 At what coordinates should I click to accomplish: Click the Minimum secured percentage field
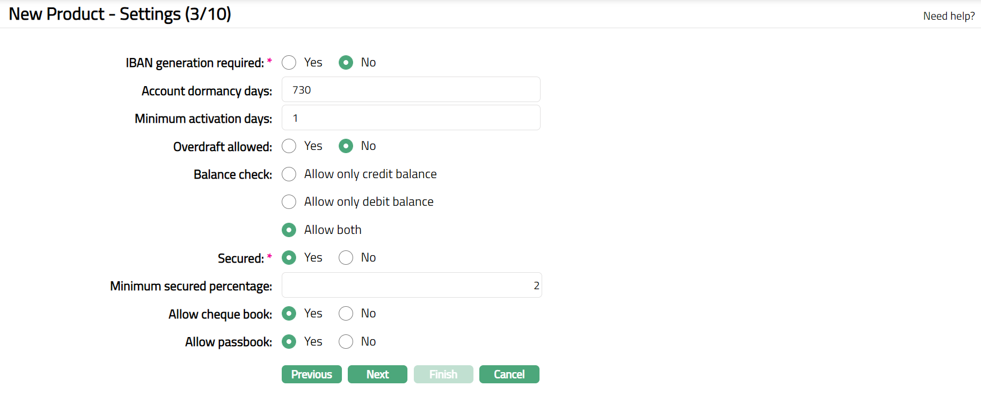tap(411, 285)
